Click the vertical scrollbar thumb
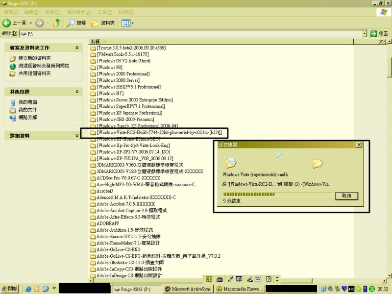The image size is (392, 294). pos(390,67)
